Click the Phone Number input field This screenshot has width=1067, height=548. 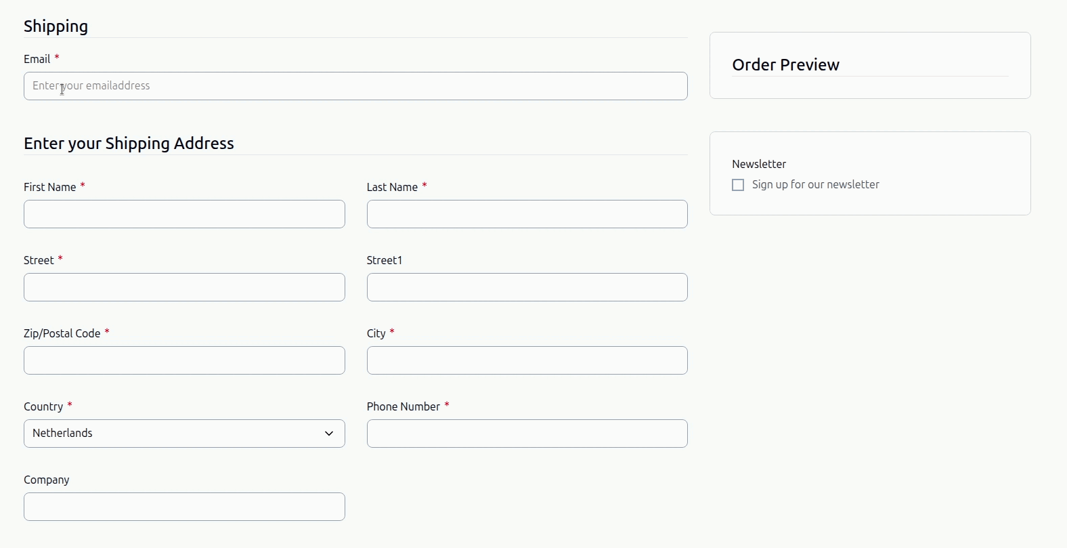pos(527,434)
